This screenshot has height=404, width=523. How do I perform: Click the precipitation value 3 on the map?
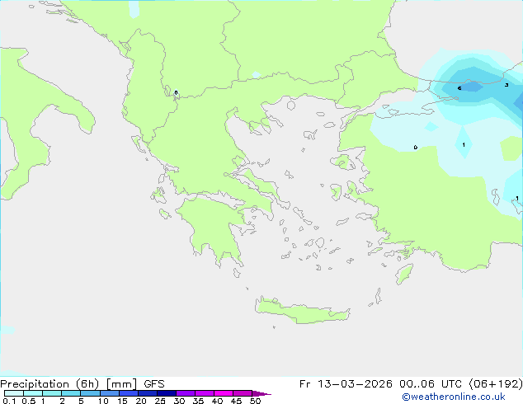pos(507,85)
